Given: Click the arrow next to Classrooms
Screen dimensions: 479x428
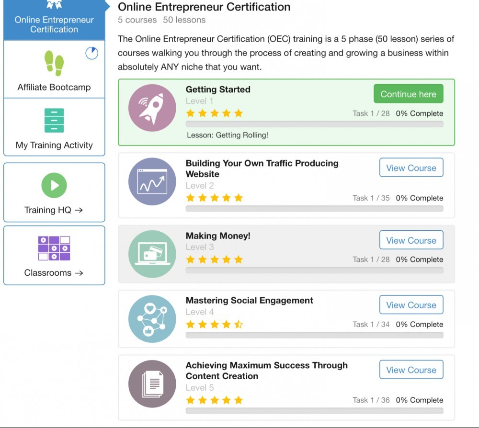Looking at the screenshot, I should point(79,273).
